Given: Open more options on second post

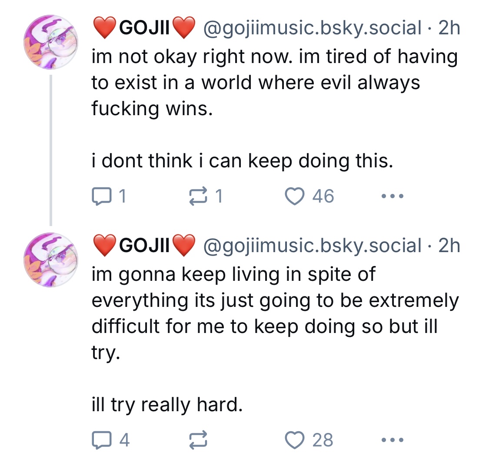Looking at the screenshot, I should [392, 440].
